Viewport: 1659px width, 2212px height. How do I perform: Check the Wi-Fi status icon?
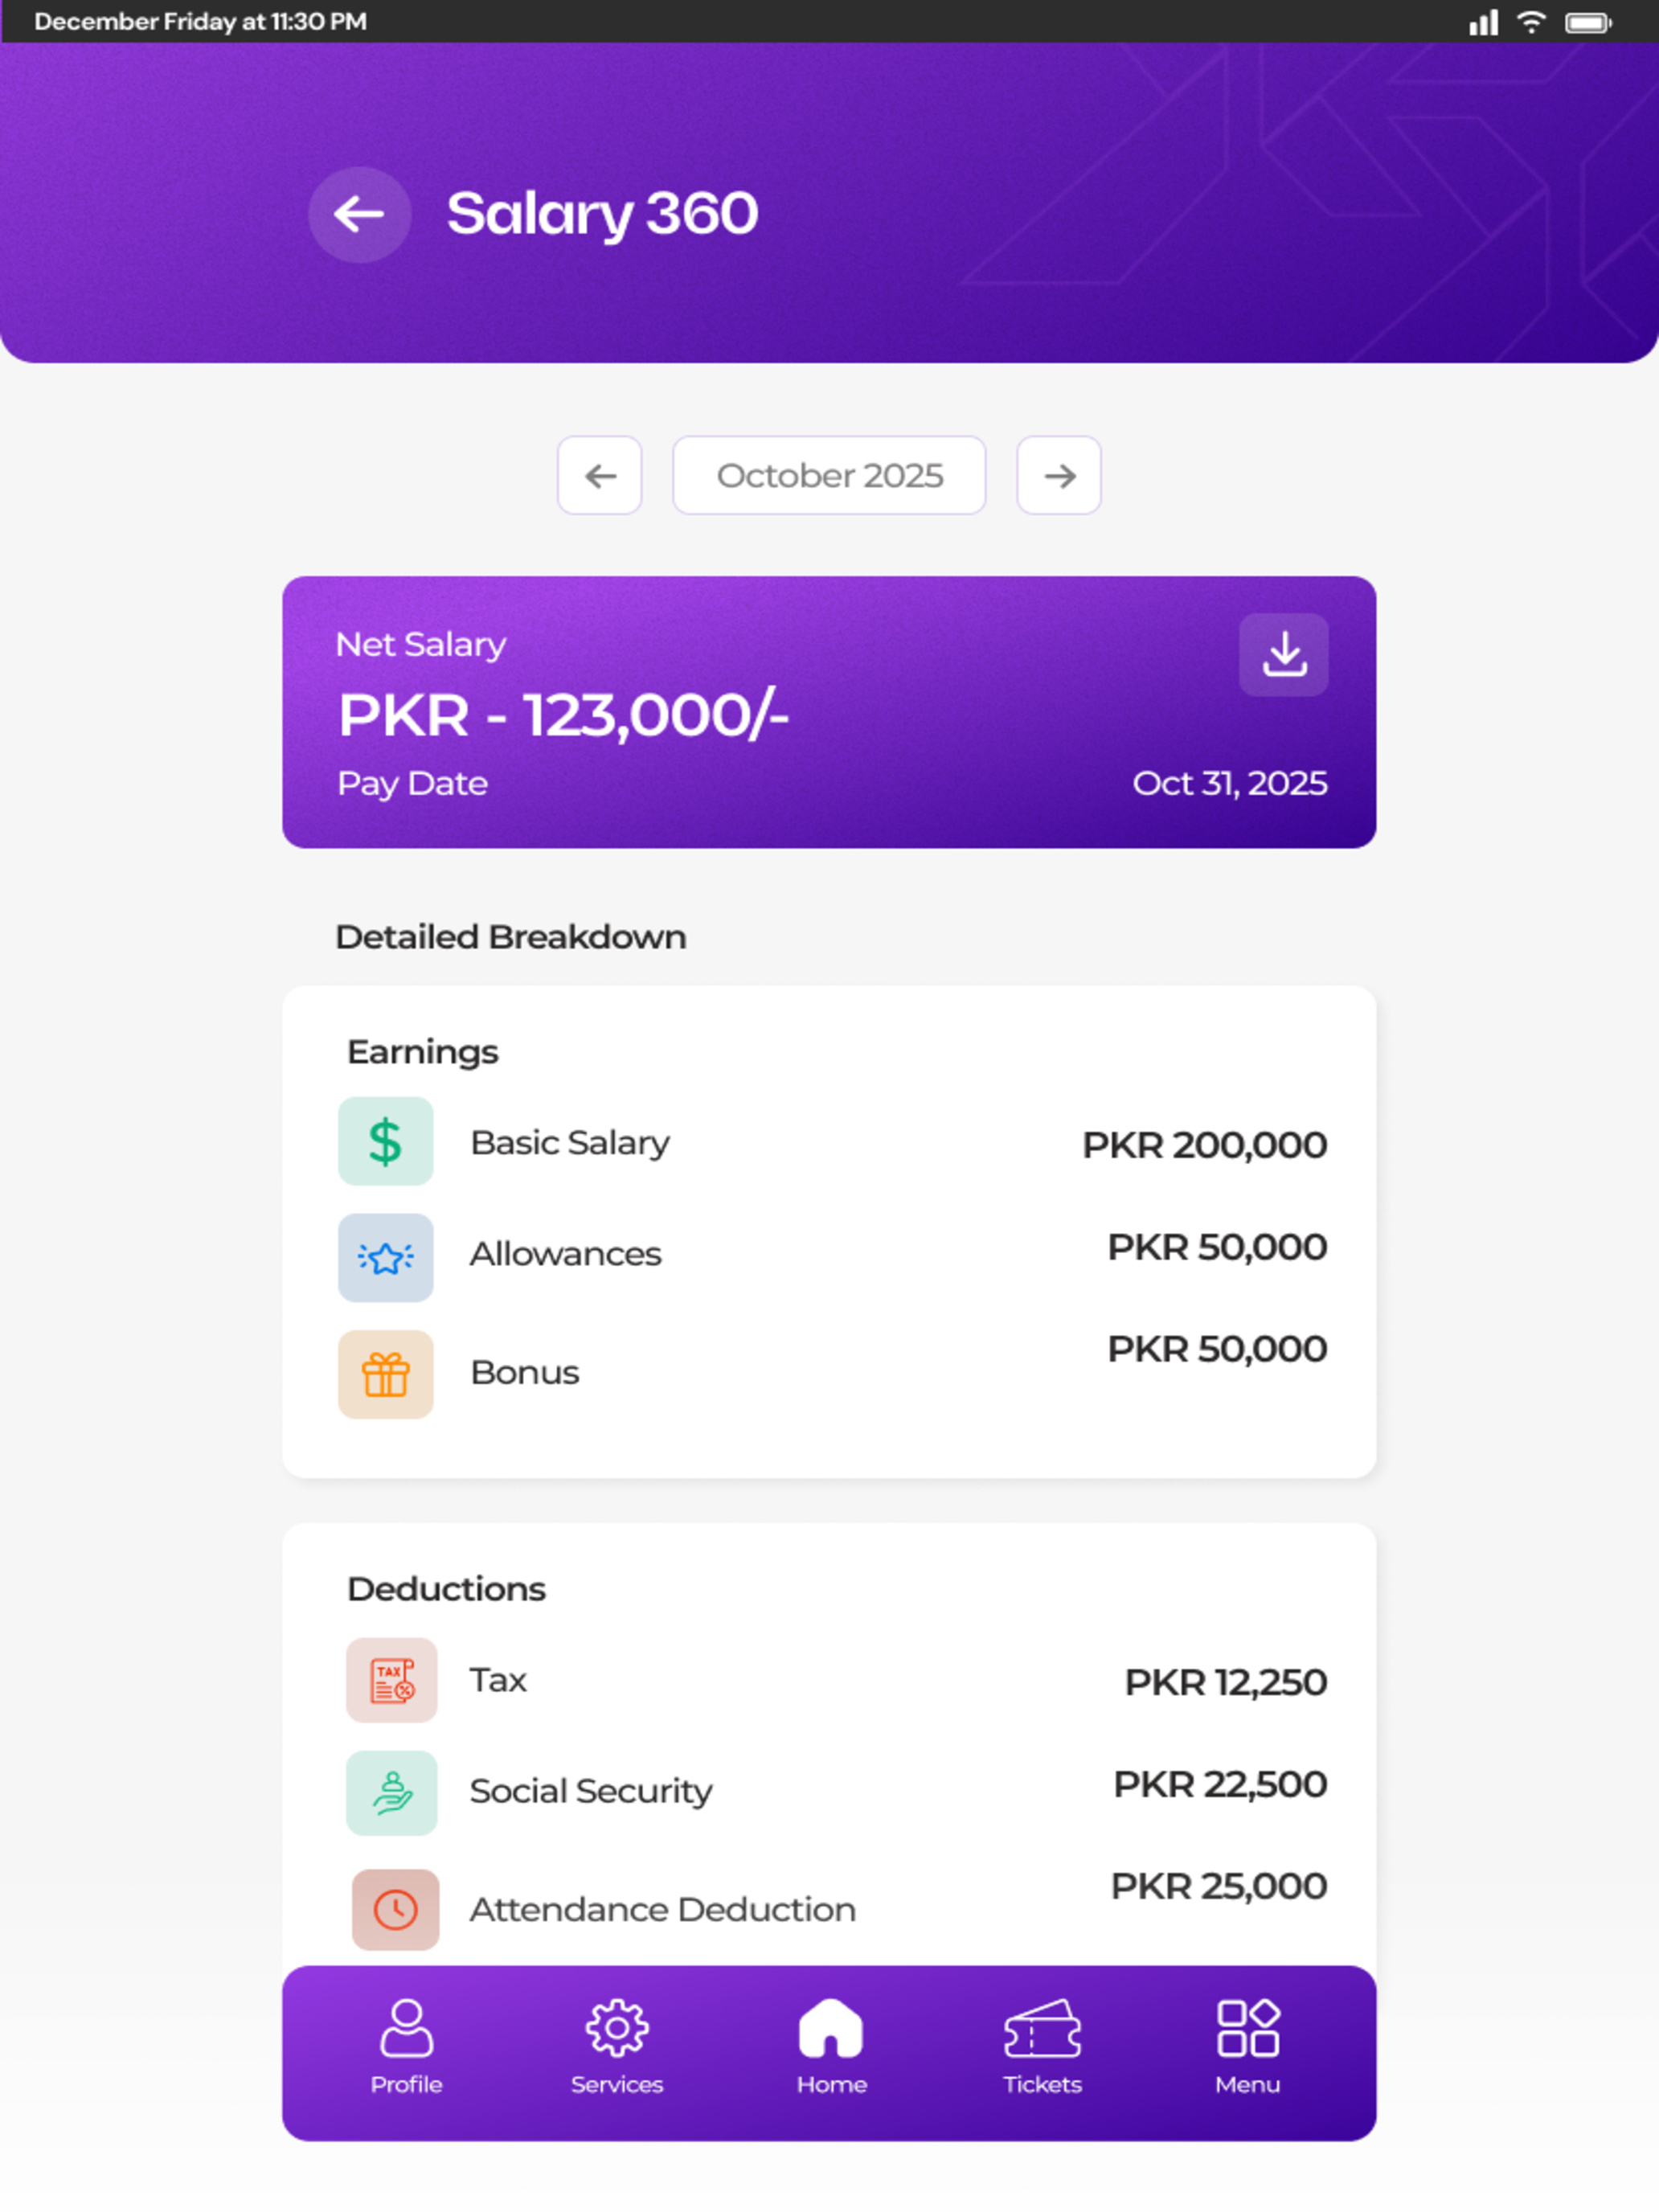tap(1531, 21)
